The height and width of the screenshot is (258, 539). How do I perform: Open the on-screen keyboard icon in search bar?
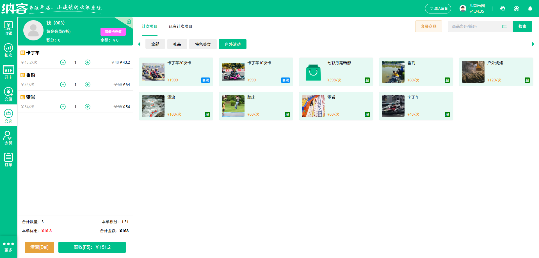coord(505,26)
